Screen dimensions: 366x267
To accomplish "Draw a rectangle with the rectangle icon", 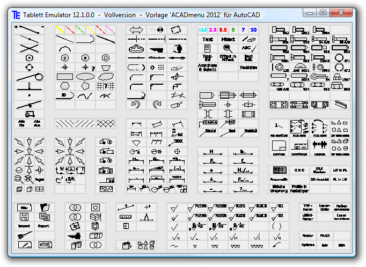I will tap(65, 77).
